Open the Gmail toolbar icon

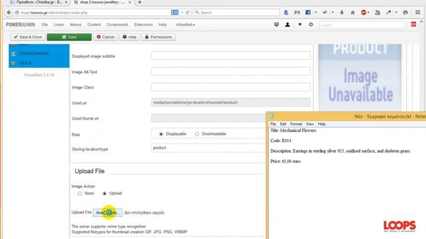(x=297, y=13)
